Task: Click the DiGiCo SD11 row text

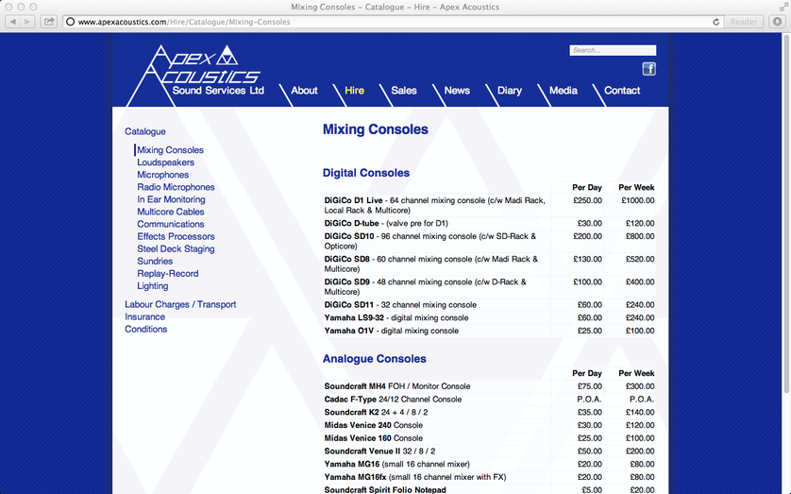Action: tap(400, 305)
